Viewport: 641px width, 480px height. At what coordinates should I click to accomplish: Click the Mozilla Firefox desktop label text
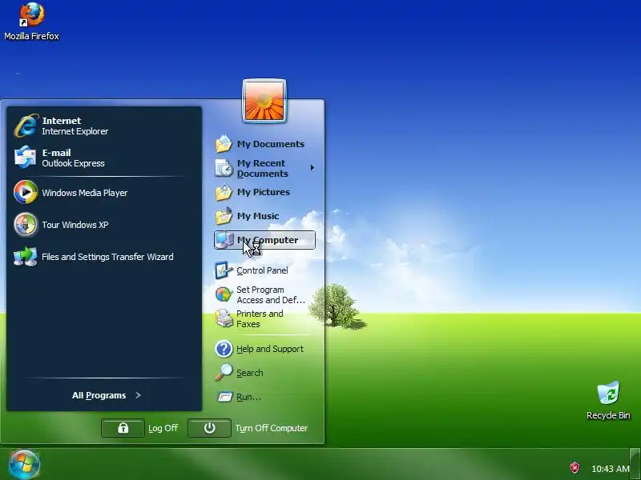[31, 36]
